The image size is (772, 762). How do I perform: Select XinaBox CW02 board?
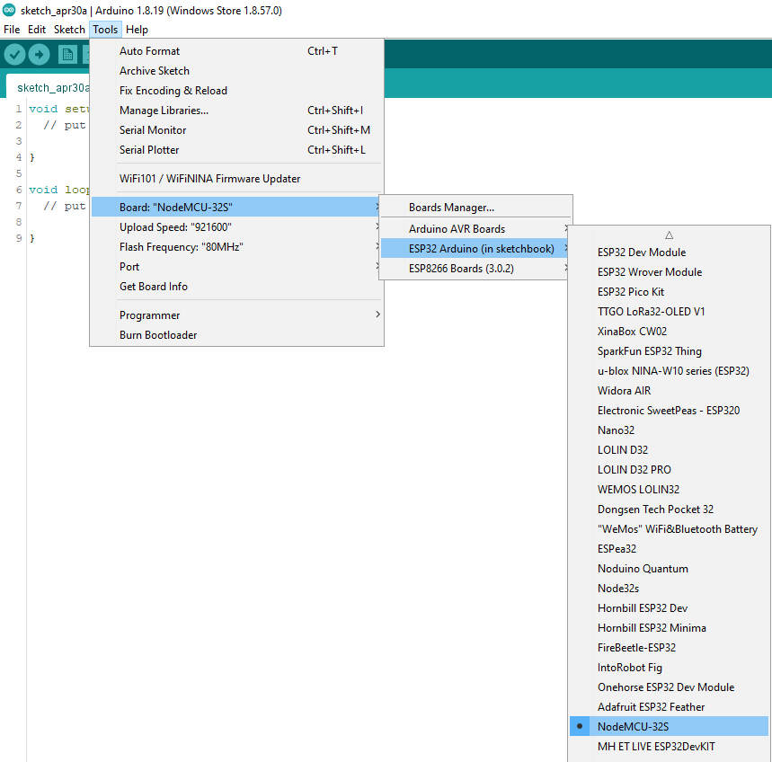tap(669, 332)
